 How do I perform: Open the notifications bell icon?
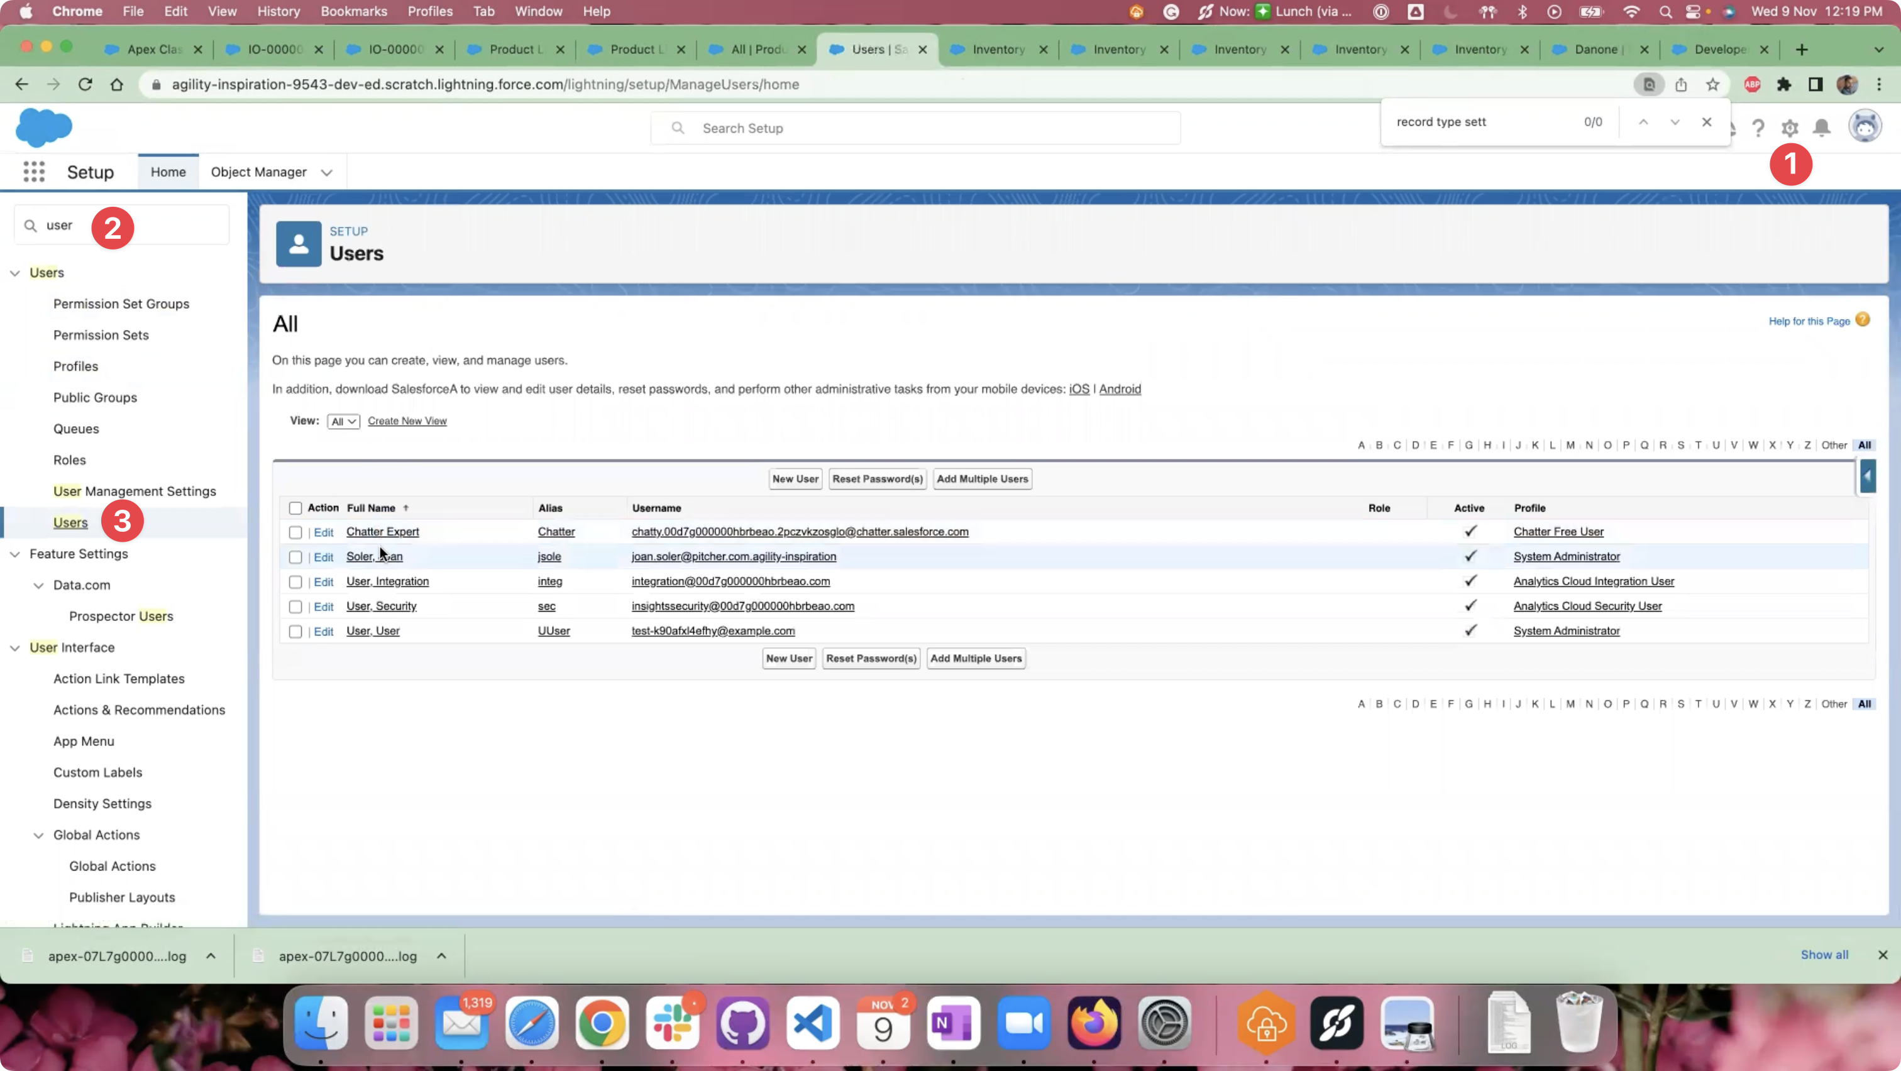[1821, 128]
